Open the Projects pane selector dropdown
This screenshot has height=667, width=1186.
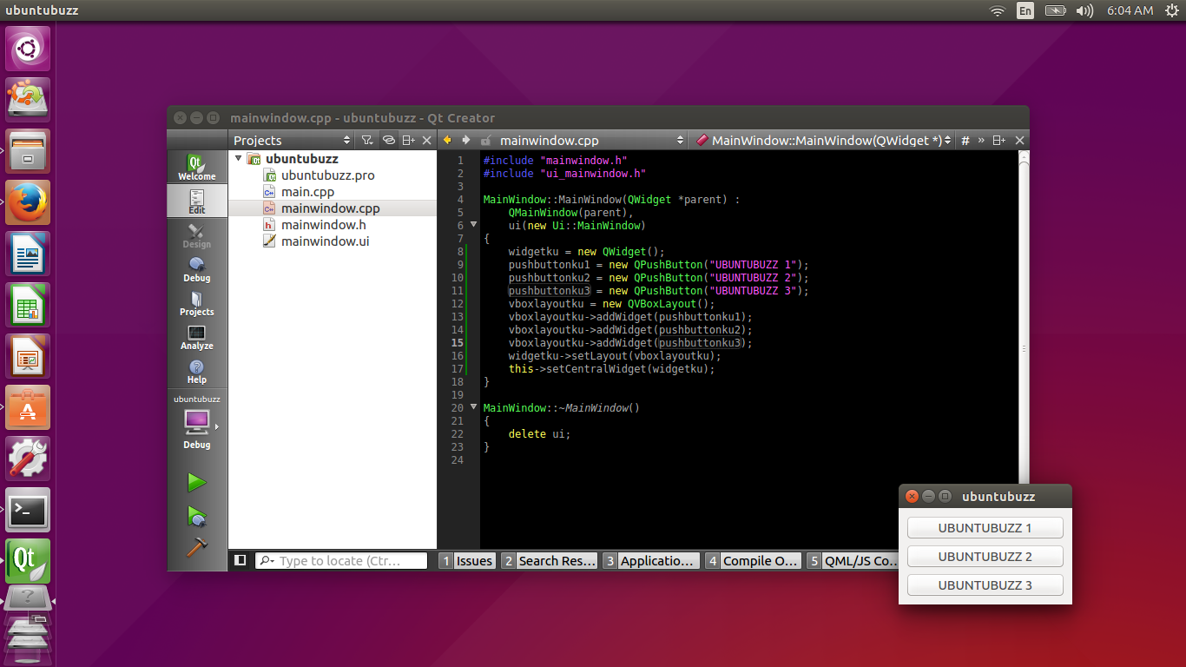346,140
